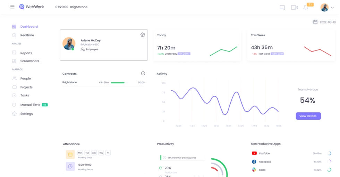340x177 pixels.
Task: Open Tasks in sidebar
Action: coord(25,95)
